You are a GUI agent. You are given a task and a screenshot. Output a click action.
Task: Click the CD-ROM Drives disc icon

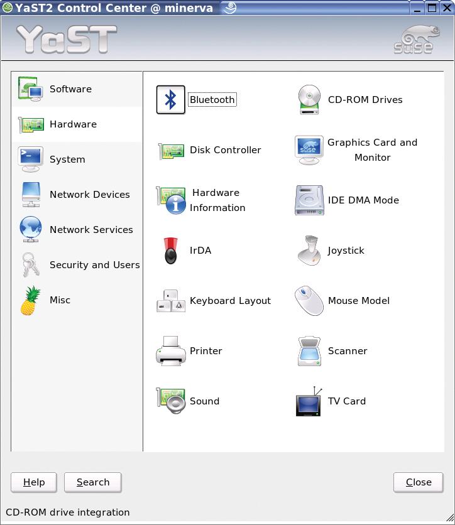tap(309, 100)
